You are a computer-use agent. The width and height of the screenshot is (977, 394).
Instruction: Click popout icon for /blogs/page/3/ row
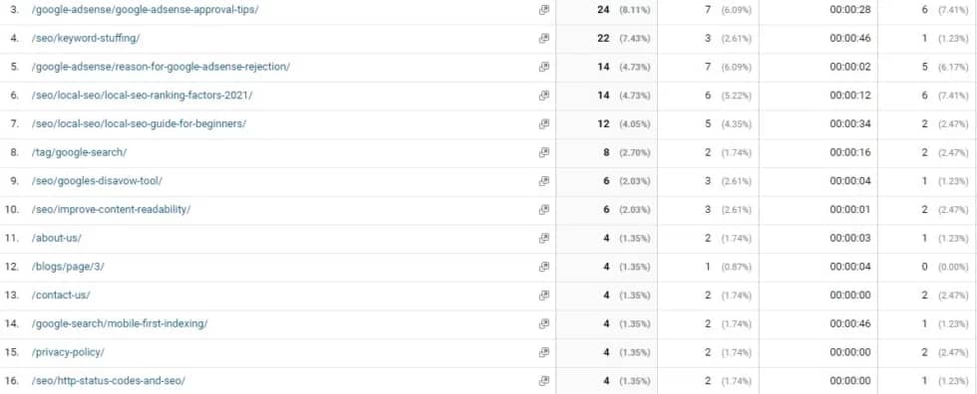pyautogui.click(x=544, y=267)
